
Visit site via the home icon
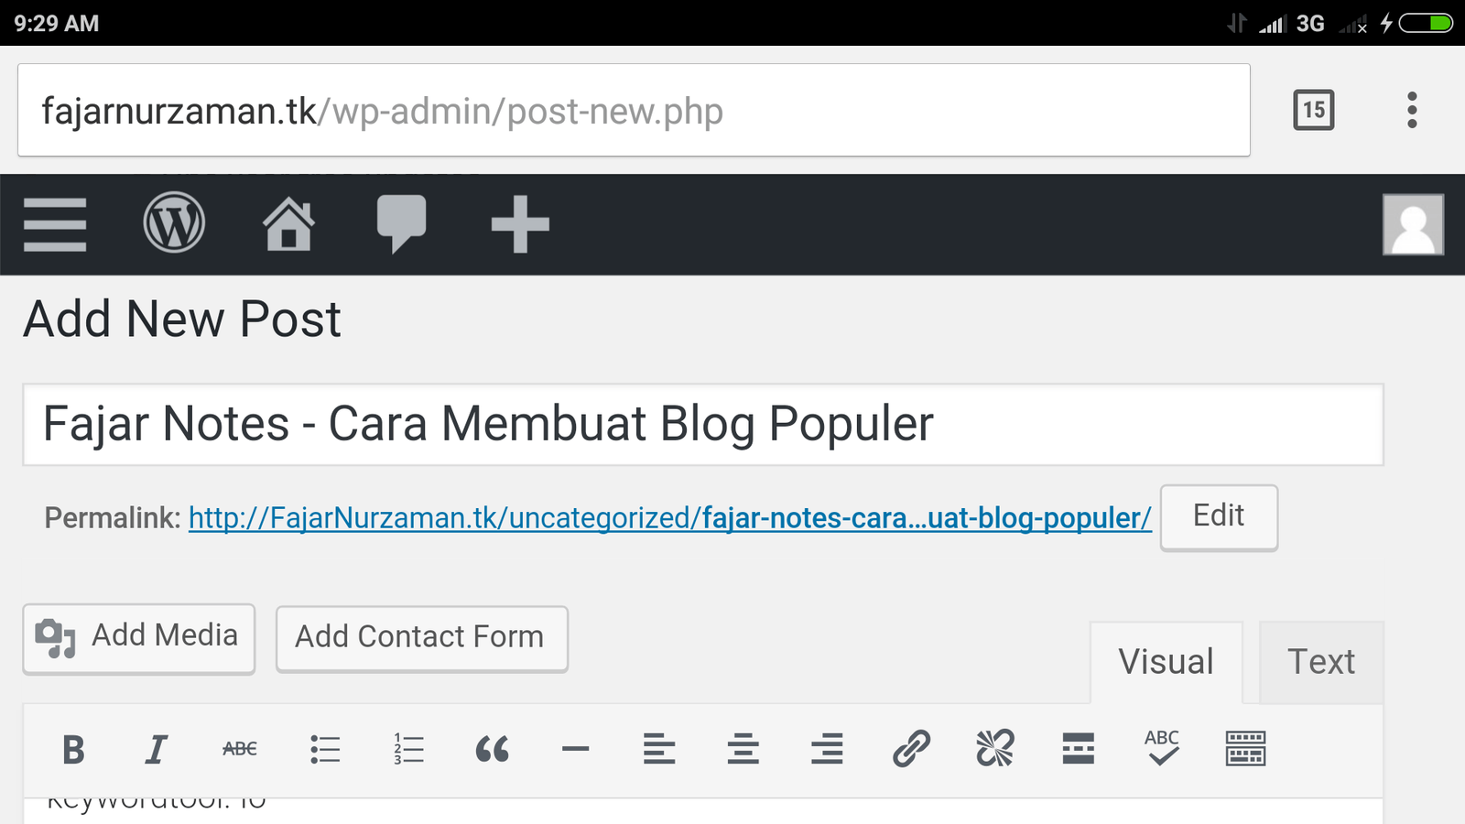pyautogui.click(x=289, y=223)
